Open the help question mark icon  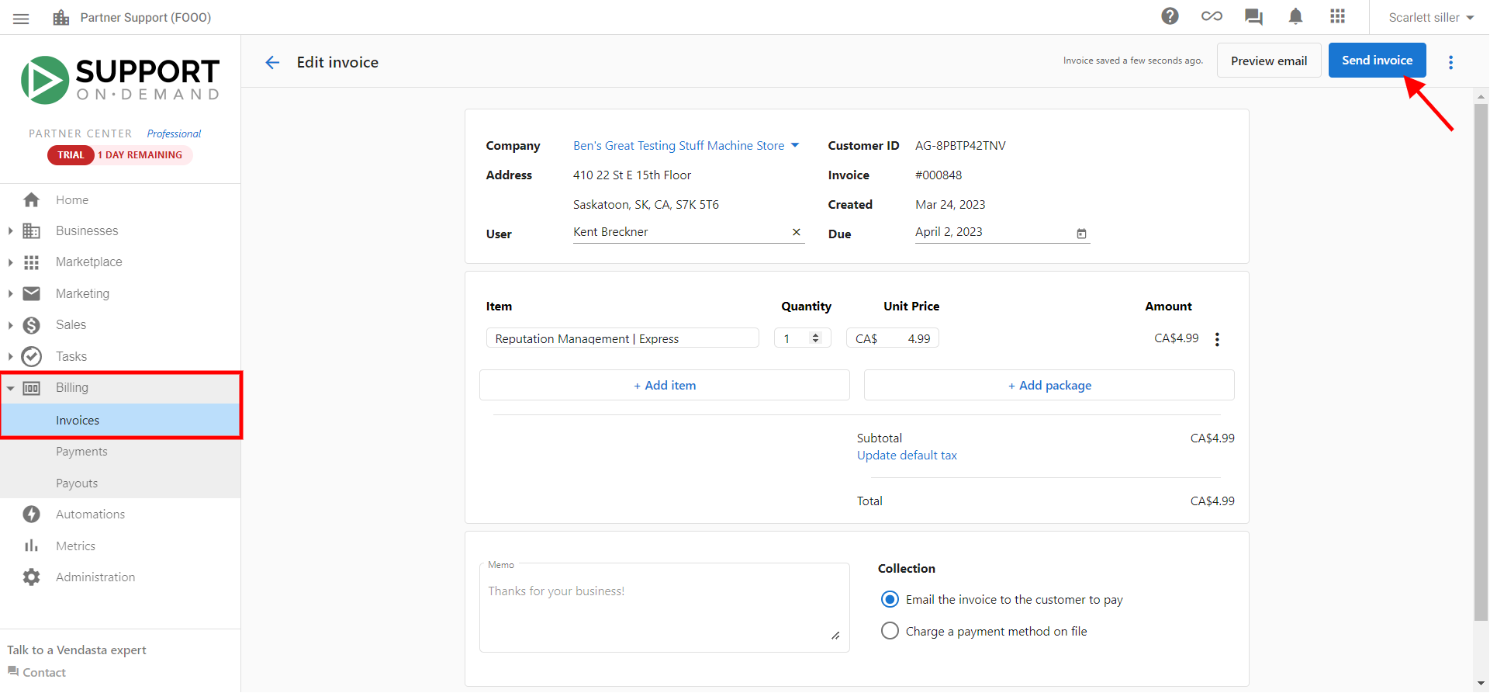tap(1170, 16)
